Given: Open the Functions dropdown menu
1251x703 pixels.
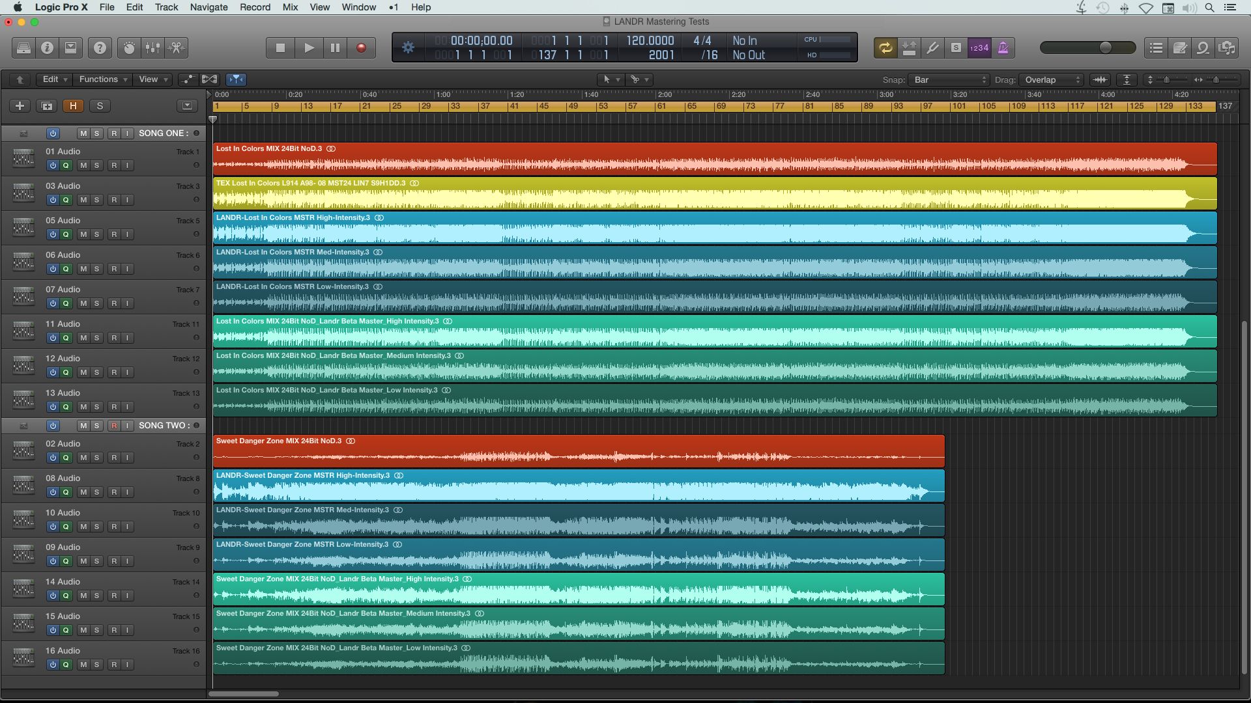Looking at the screenshot, I should (x=102, y=79).
